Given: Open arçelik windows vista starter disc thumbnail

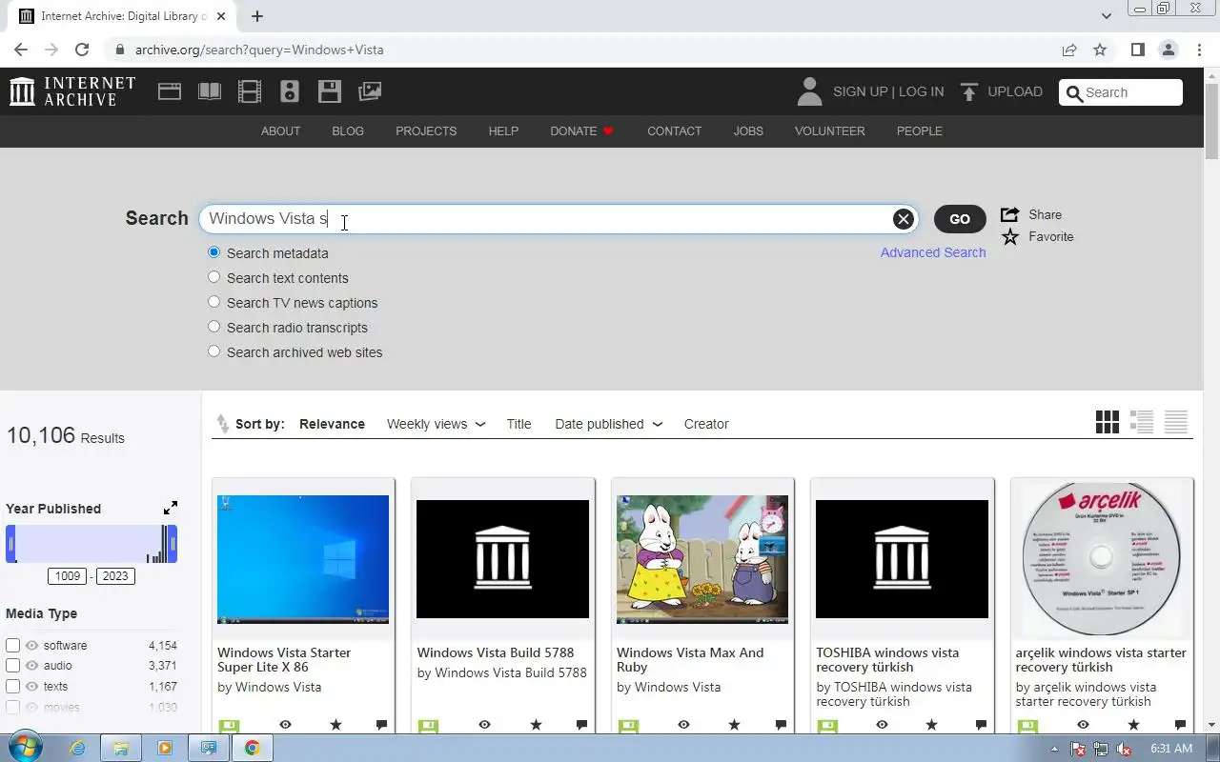Looking at the screenshot, I should click(x=1102, y=559).
